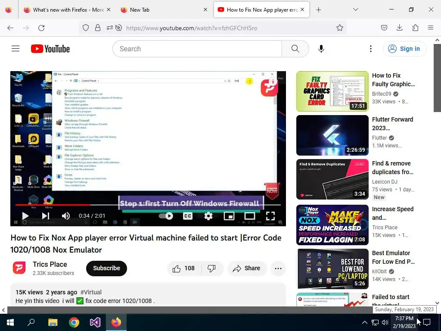Share the video
The height and width of the screenshot is (331, 441).
pyautogui.click(x=246, y=268)
